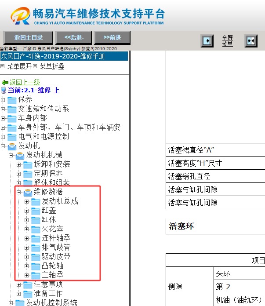Screen dimensions: 265x306
Task: Select 凸轮轴 in the tree
Action: (x=52, y=266)
